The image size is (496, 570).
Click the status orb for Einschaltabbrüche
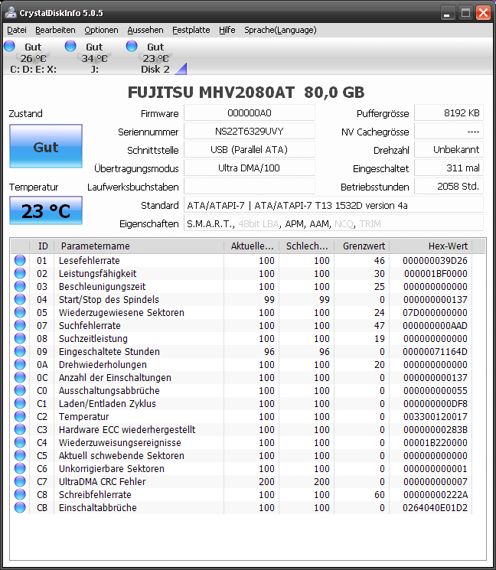coord(20,507)
